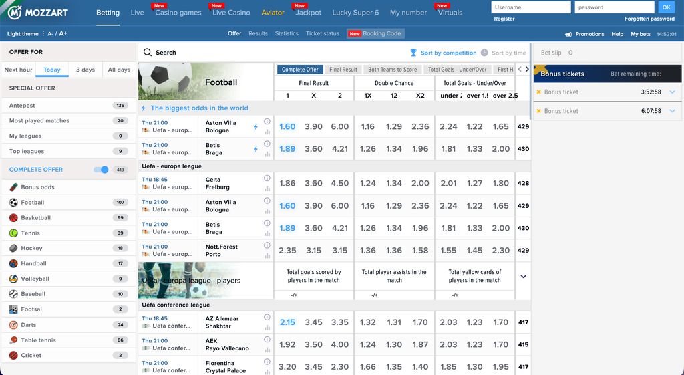Click the Football sport icon in sidebar
Screen dimensions: 684x375
(13, 202)
